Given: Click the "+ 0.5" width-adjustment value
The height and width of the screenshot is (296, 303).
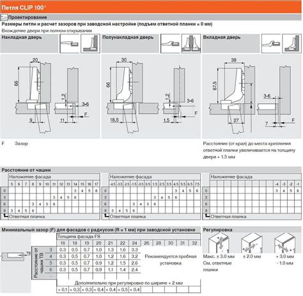Looking at the screenshot, I should (x=123, y=290).
